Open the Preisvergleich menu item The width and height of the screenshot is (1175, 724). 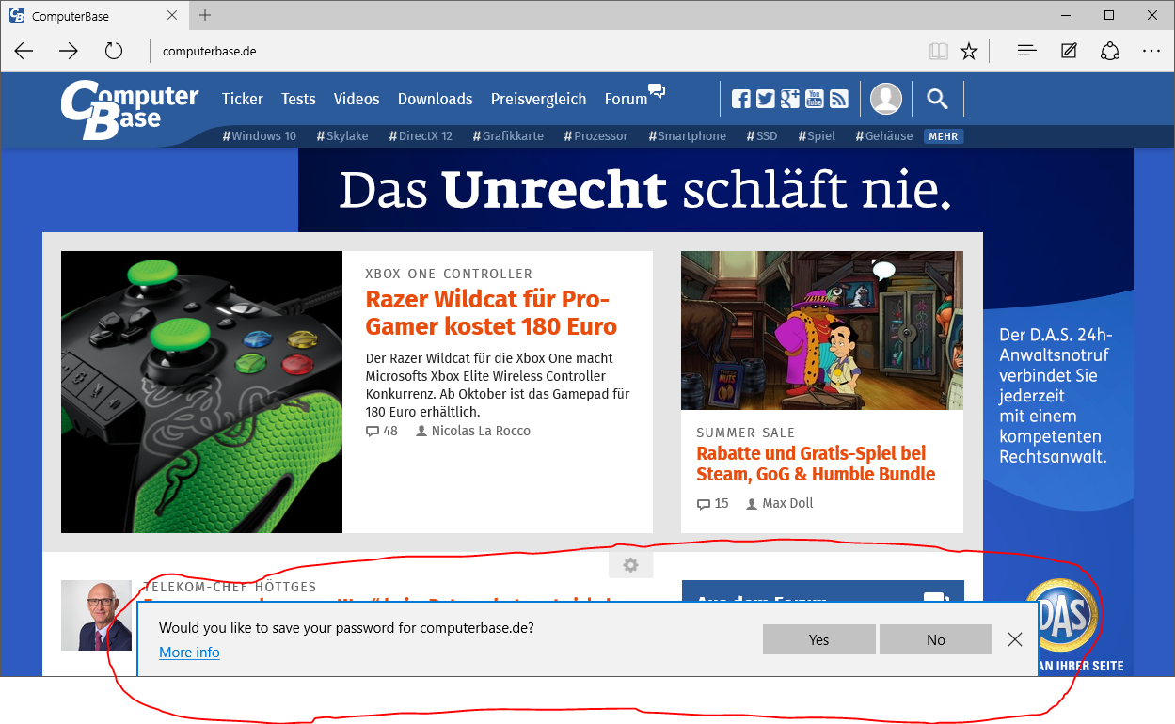(x=538, y=99)
